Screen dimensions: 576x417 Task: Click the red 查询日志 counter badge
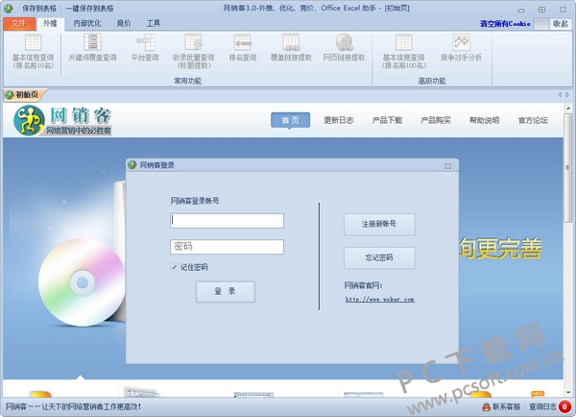[564, 406]
